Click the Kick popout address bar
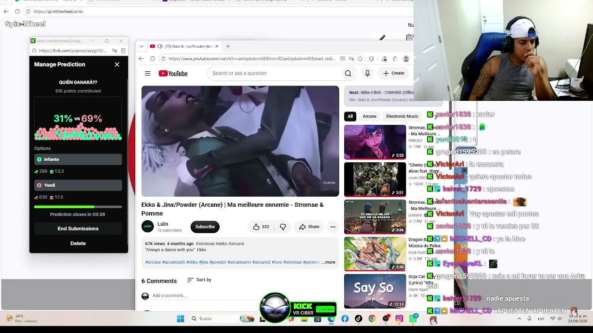The image size is (593, 333). coord(73,51)
